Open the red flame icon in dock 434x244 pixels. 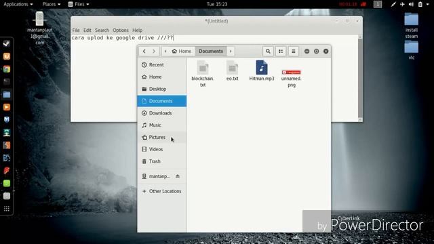pyautogui.click(x=7, y=171)
